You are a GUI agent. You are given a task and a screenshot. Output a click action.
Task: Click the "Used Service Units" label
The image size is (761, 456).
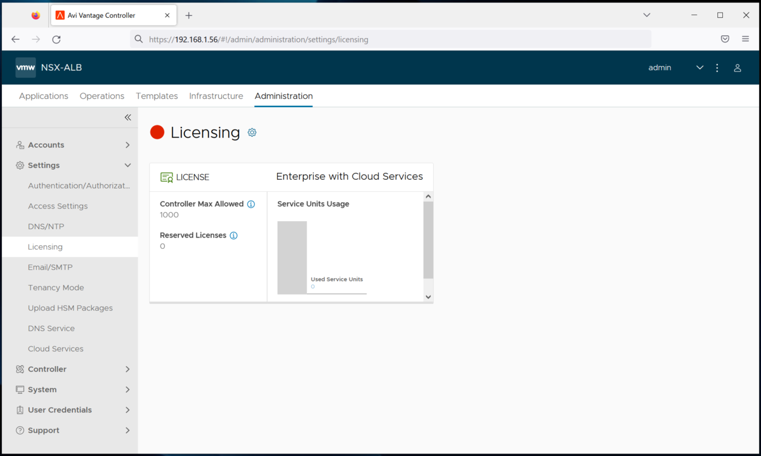[x=337, y=279]
